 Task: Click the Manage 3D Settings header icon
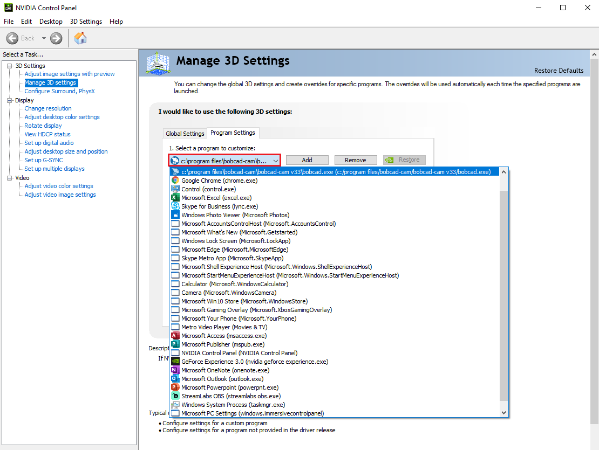158,63
